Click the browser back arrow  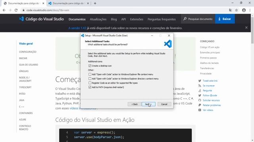(x=4, y=10)
